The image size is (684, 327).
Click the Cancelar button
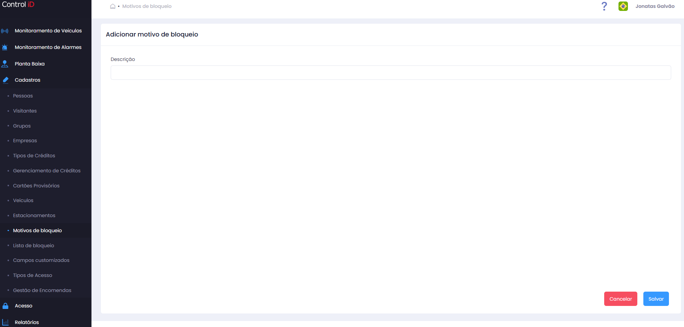point(621,299)
